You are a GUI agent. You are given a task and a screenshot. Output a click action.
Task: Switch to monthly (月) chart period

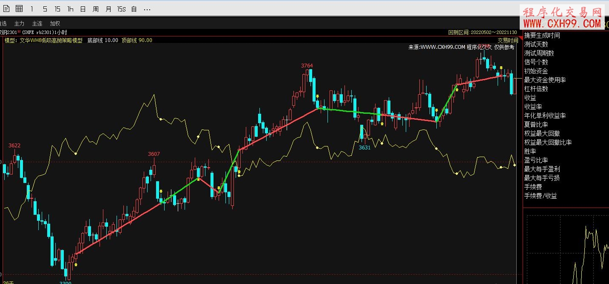coord(108,9)
